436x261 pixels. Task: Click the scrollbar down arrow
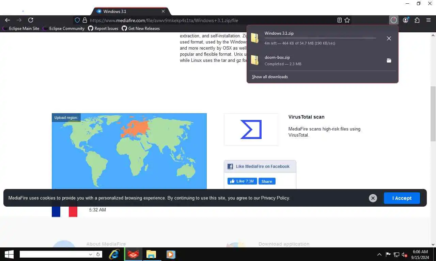(x=433, y=244)
